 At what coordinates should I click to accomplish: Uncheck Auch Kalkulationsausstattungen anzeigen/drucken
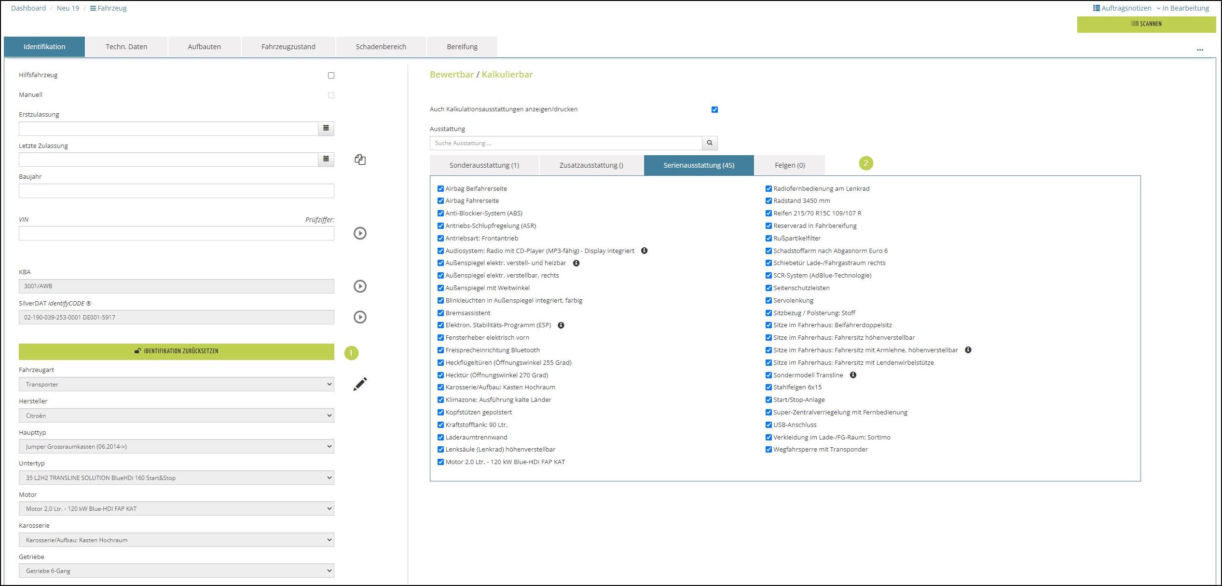(x=714, y=109)
